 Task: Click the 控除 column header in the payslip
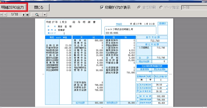pos(120,37)
